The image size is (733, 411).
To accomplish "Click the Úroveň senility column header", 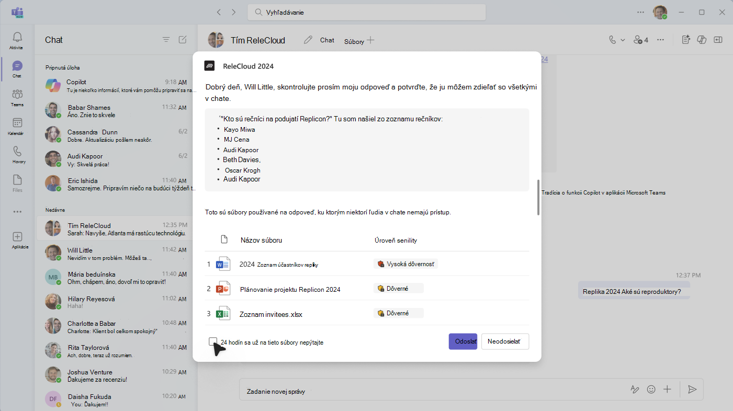I will 396,240.
